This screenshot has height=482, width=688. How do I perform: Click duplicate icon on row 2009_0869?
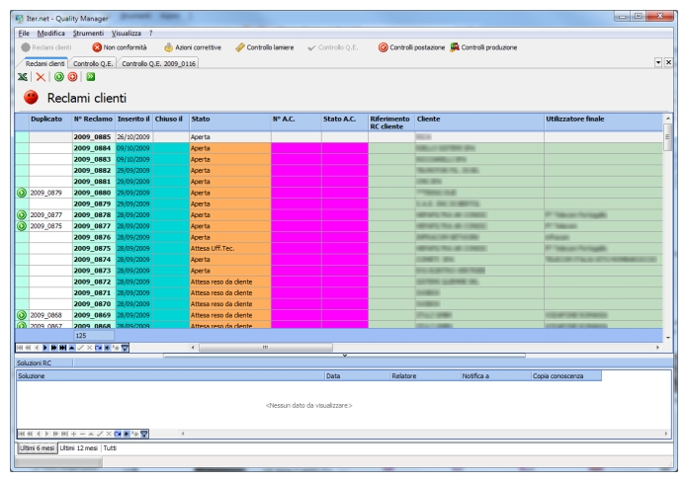coord(22,315)
